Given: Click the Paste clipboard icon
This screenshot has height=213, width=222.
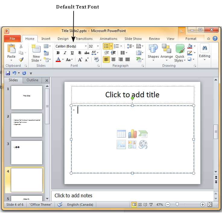Looking at the screenshot, I should (11, 49).
